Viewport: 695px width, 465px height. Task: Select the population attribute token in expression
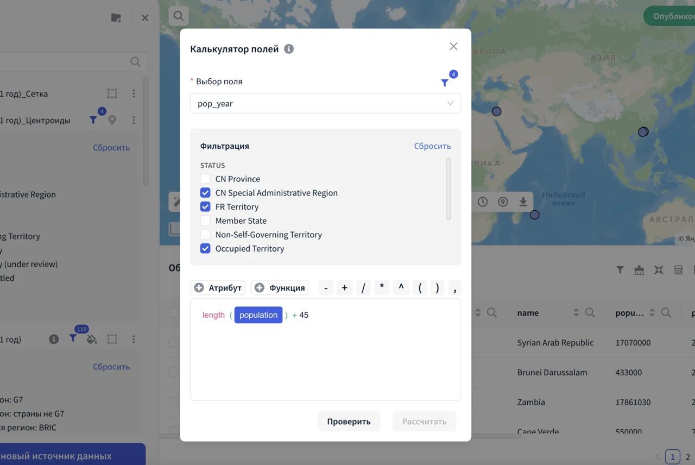pos(258,315)
